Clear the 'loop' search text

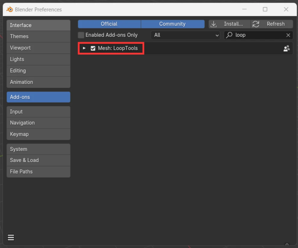[288, 35]
